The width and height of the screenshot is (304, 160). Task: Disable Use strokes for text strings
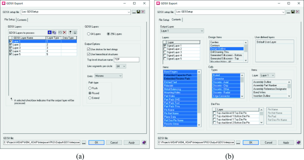(x=89, y=49)
